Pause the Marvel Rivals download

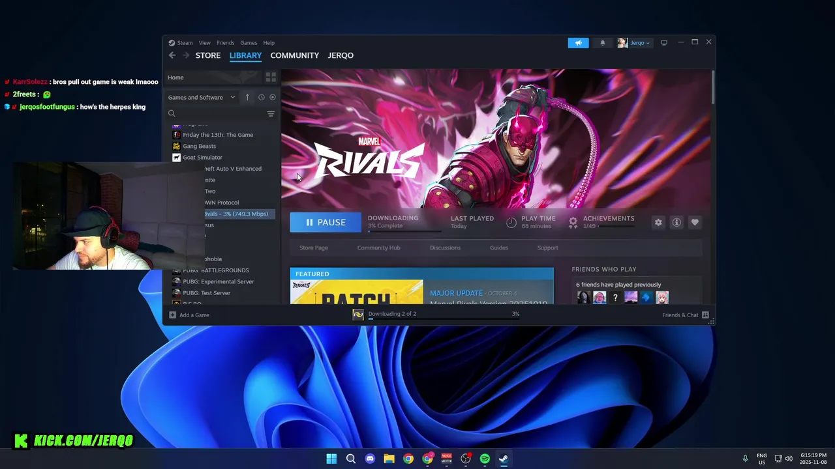coord(326,222)
